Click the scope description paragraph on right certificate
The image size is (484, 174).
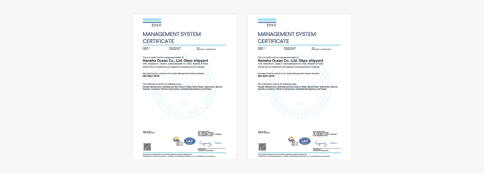(x=297, y=88)
